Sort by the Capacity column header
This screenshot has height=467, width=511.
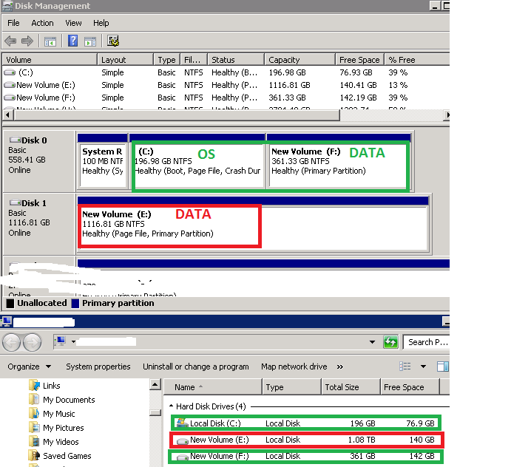pyautogui.click(x=300, y=60)
